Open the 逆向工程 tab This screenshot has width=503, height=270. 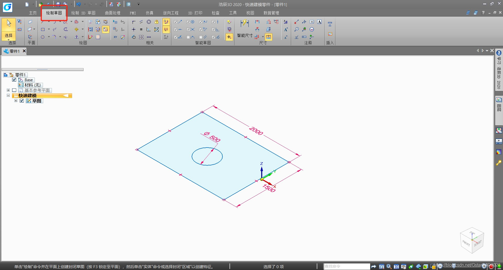pyautogui.click(x=171, y=13)
